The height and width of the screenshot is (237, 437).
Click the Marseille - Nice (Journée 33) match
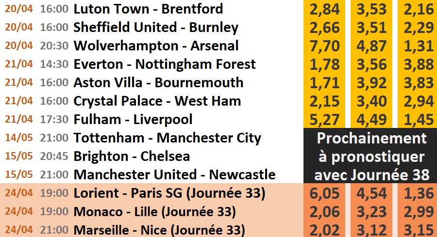(159, 230)
